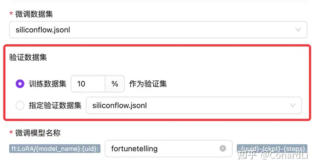The height and width of the screenshot is (168, 316).
Task: Select the 训练数据集 radio button
Action: pyautogui.click(x=20, y=84)
